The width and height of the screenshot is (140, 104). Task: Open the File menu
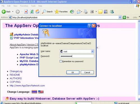tap(3, 6)
